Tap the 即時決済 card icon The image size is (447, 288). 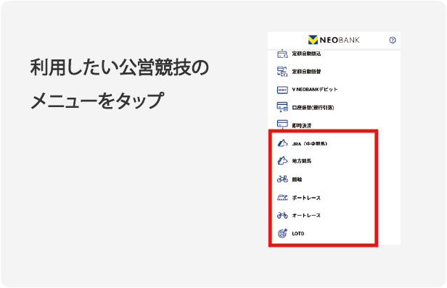282,124
